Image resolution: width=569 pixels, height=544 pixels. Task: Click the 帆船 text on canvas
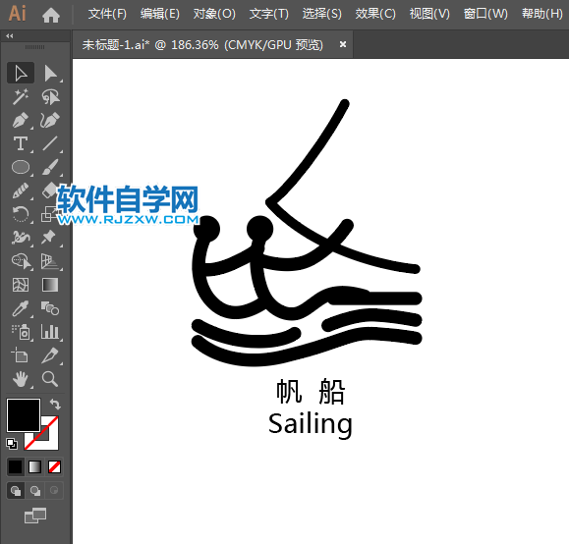point(311,392)
